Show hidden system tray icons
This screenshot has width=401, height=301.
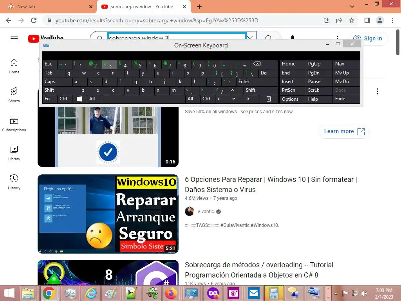coord(336,294)
